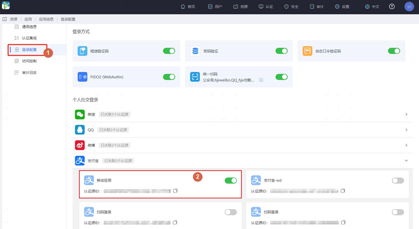This screenshot has width=419, height=229.
Task: Switch language via 中文 selector
Action: (372, 6)
